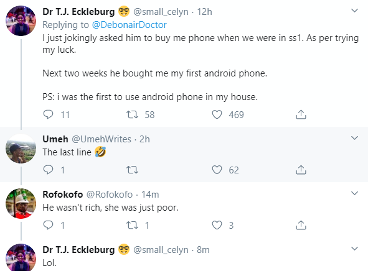Image resolution: width=368 pixels, height=271 pixels.
Task: Open the @UmehWrites username link
Action: pyautogui.click(x=101, y=139)
